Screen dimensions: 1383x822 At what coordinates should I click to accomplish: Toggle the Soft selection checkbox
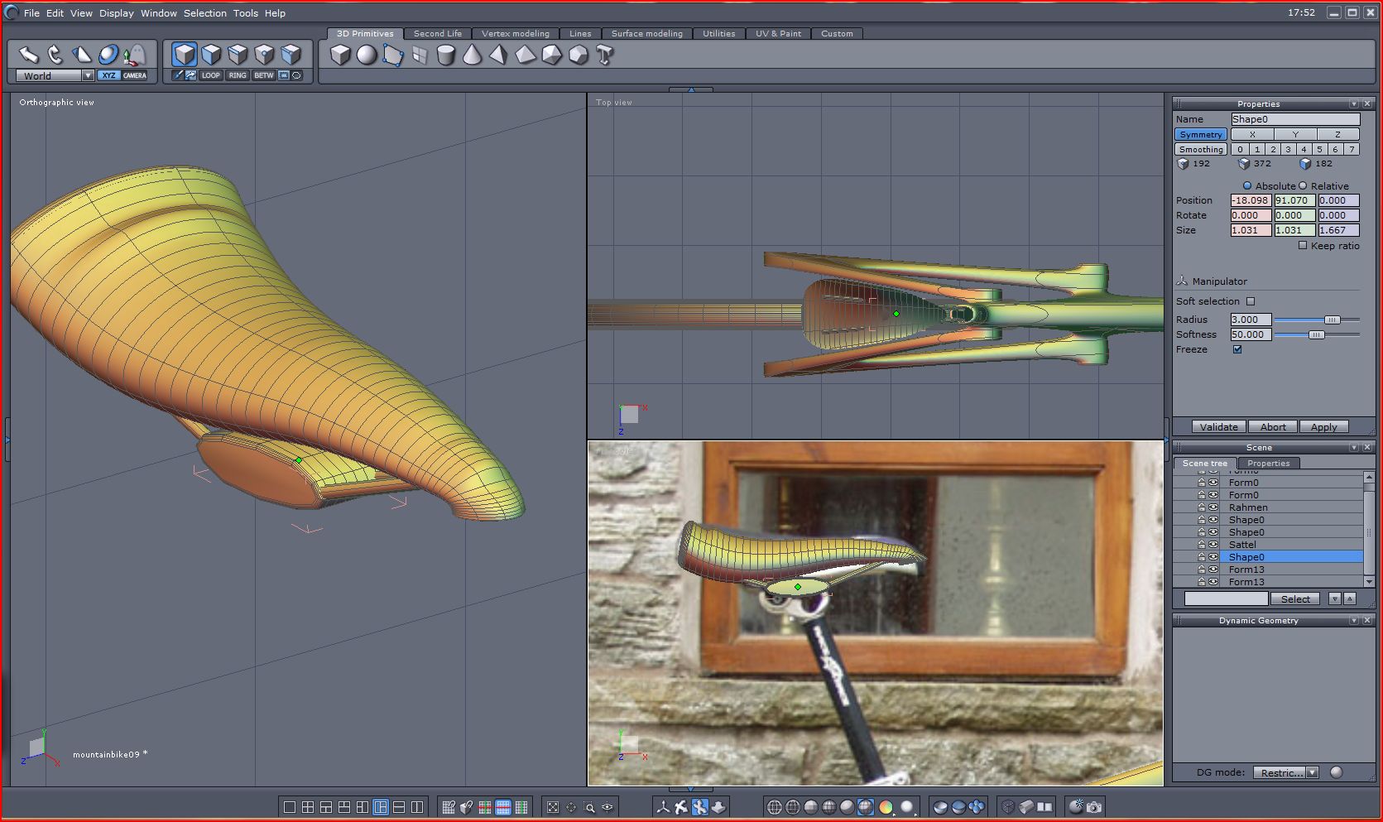point(1251,301)
